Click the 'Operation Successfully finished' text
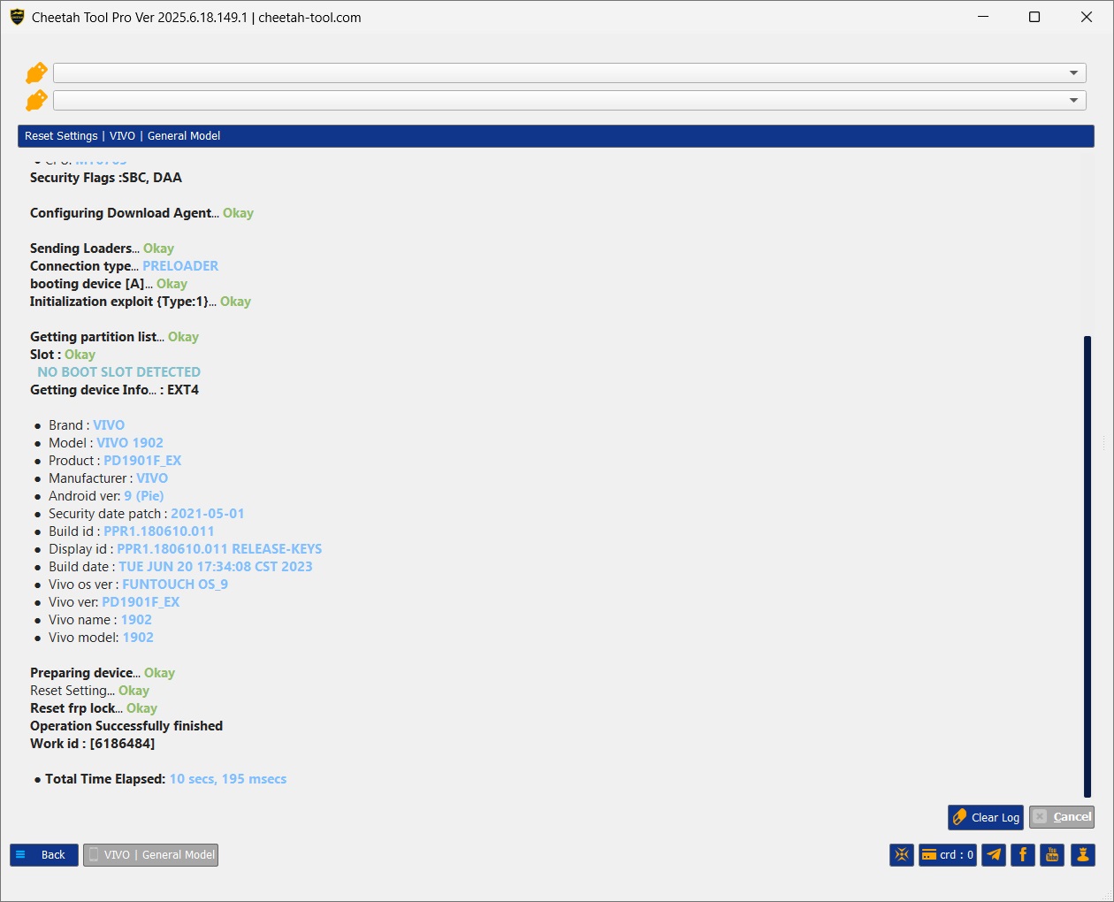Screen dimensions: 1114x902 126,726
